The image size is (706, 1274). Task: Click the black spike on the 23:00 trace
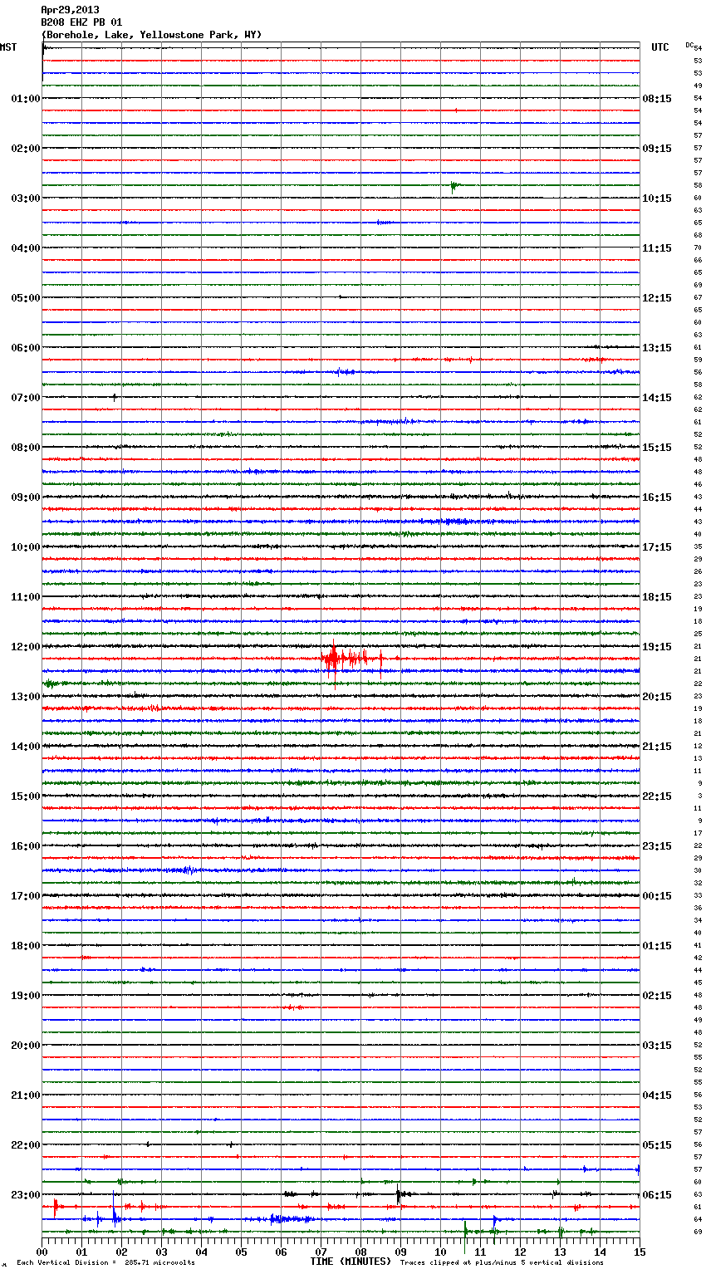tap(398, 1196)
